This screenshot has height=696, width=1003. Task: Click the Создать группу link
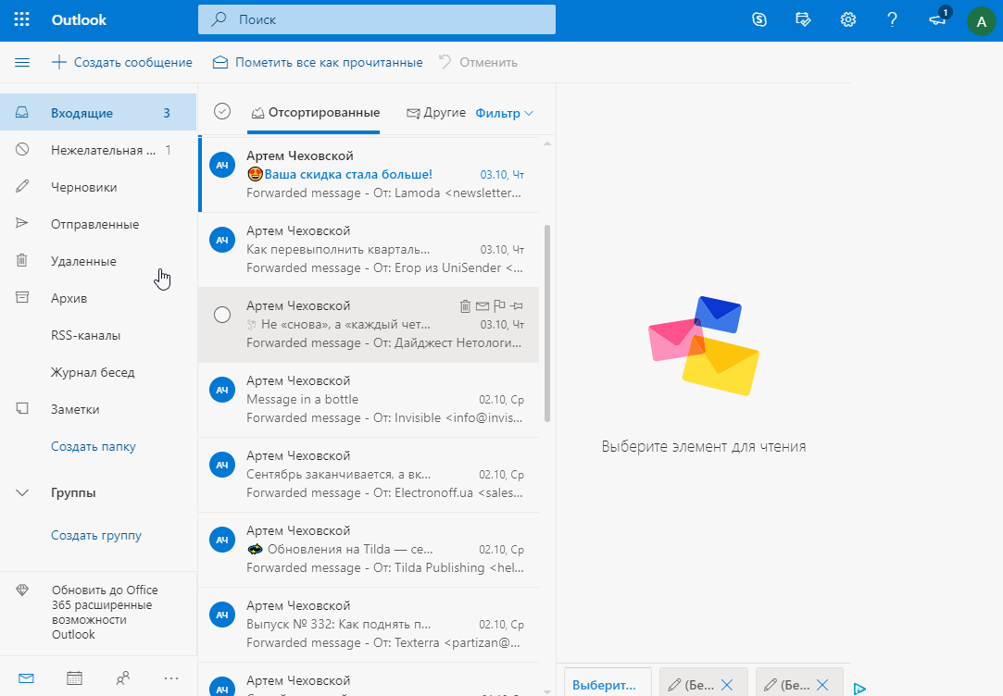click(96, 536)
